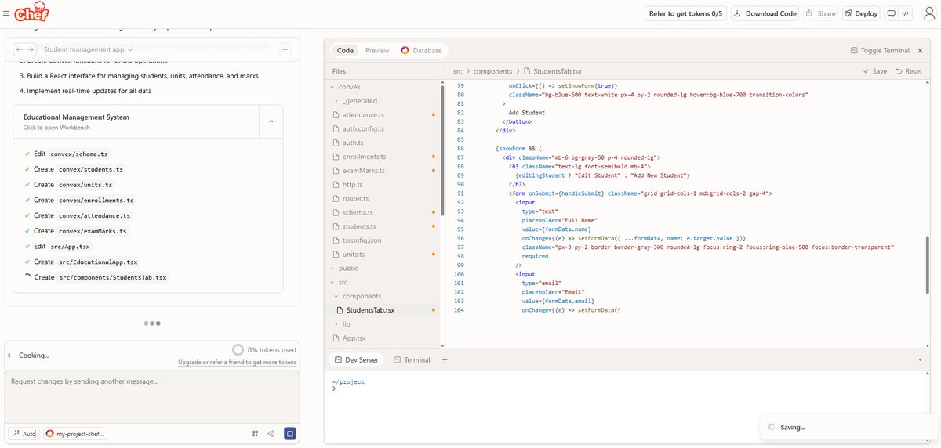Viewport: 941px width, 448px height.
Task: Follow the Upgrade or refer a friend link
Action: (237, 363)
